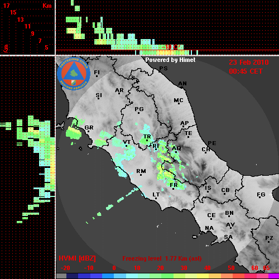Pick the yellow swatch on the dBZ color bar
This screenshot has width=279, height=279.
coord(203,276)
